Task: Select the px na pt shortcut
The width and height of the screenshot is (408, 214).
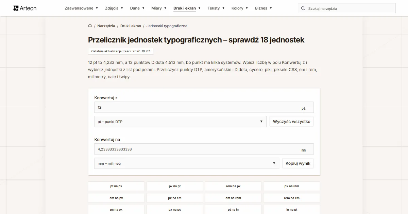Action: pos(175,186)
